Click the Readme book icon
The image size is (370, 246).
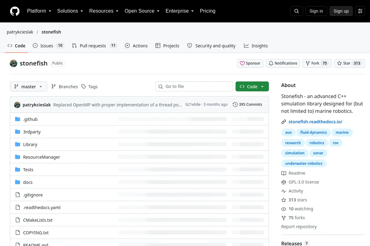tap(284, 173)
